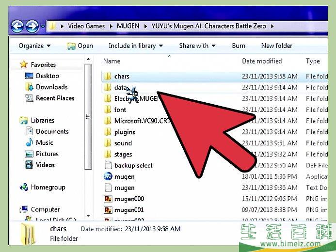The width and height of the screenshot is (336, 252).
Task: Click date 23/11/2013 9:51 AM cell
Action: [270, 143]
